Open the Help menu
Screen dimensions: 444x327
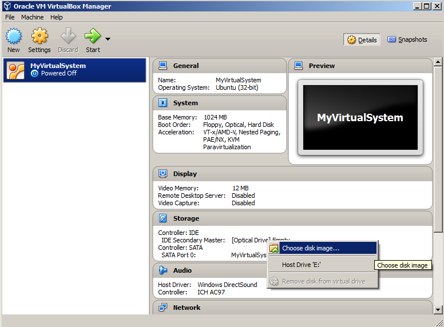(x=56, y=17)
